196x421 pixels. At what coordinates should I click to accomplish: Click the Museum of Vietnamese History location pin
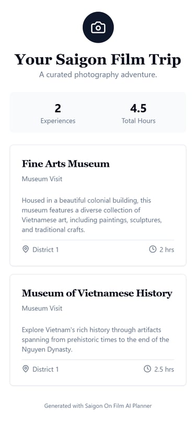[26, 369]
